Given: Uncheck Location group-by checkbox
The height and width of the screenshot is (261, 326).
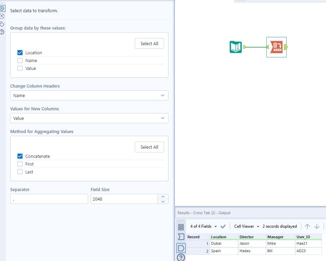Looking at the screenshot, I should pos(20,53).
